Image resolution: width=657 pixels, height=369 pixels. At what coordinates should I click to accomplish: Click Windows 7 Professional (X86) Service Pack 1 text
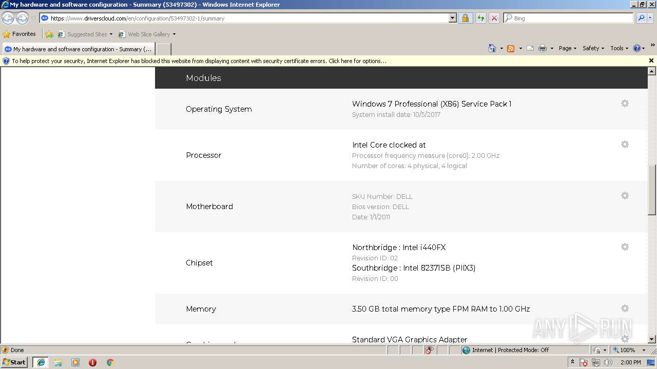[x=432, y=104]
